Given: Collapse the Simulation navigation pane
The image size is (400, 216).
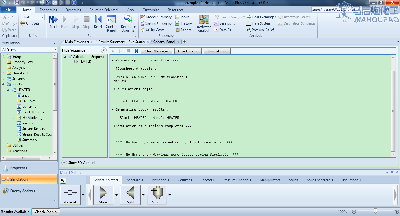Looking at the screenshot, I should click(54, 43).
